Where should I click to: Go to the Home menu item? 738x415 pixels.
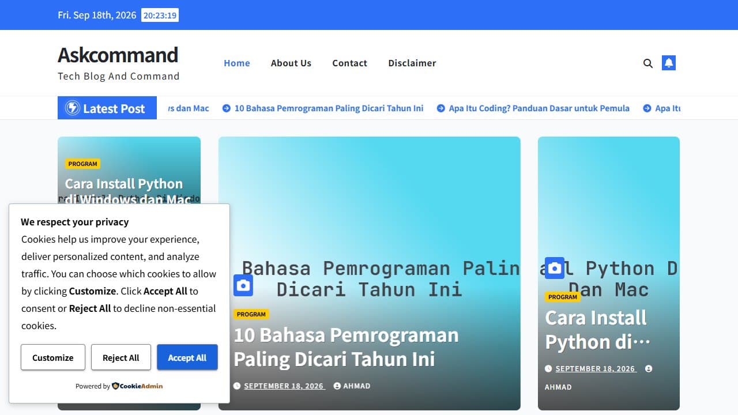coord(237,63)
